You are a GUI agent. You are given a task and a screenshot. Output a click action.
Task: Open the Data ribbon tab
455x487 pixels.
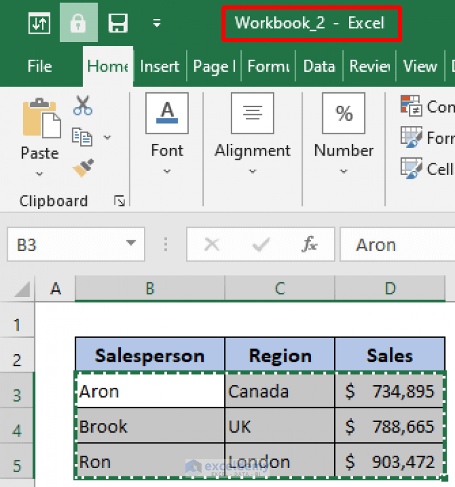319,66
